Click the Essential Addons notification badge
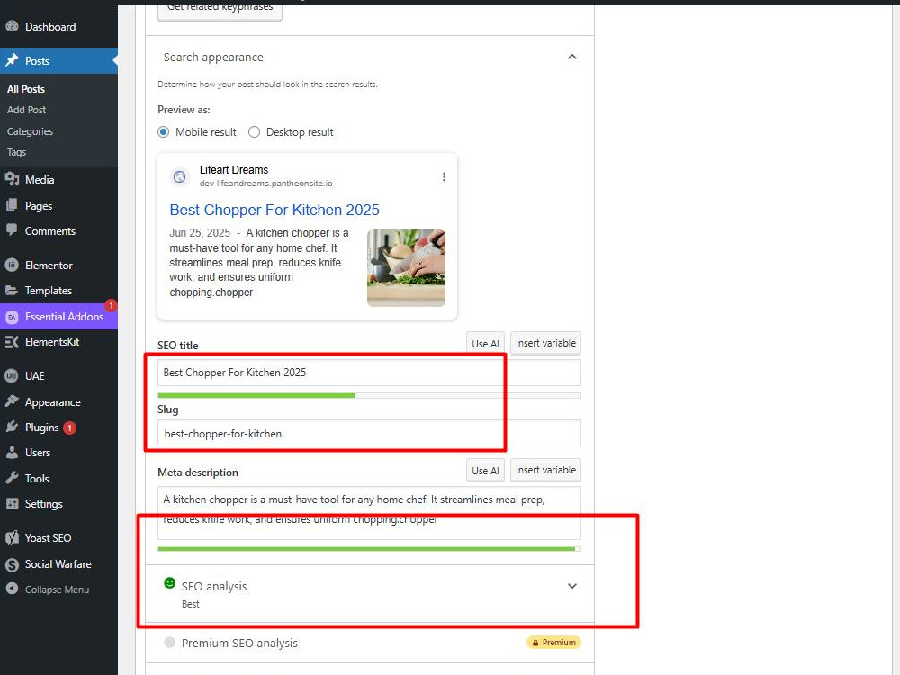Viewport: 900px width, 675px height. click(x=111, y=306)
